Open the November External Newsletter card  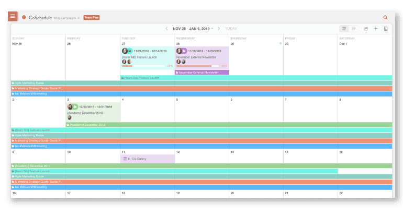tap(201, 56)
